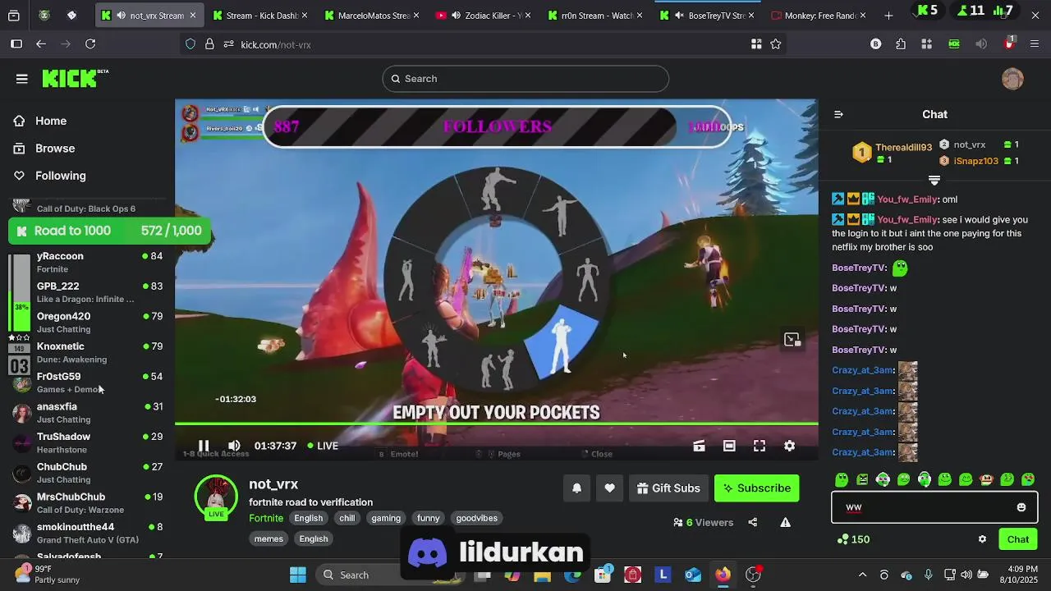Open the clip creation icon in player
This screenshot has width=1051, height=591.
point(699,446)
